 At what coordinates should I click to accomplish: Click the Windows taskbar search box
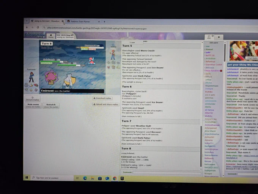pos(52,178)
